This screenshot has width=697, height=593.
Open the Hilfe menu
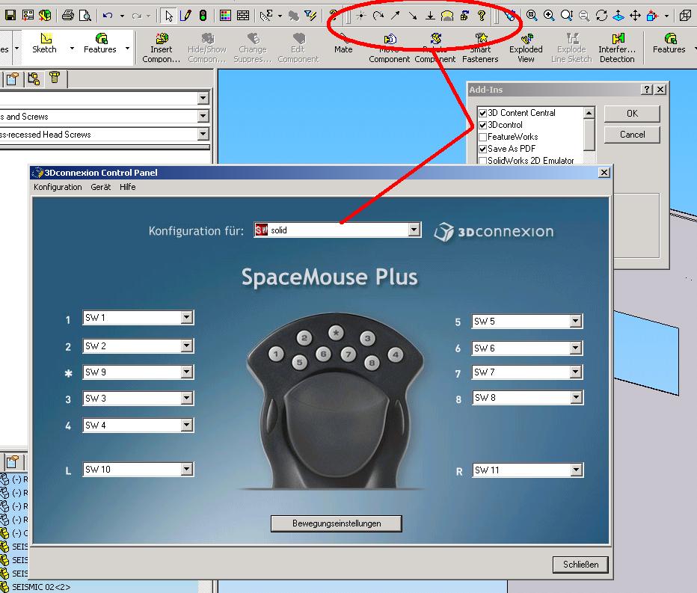(128, 187)
